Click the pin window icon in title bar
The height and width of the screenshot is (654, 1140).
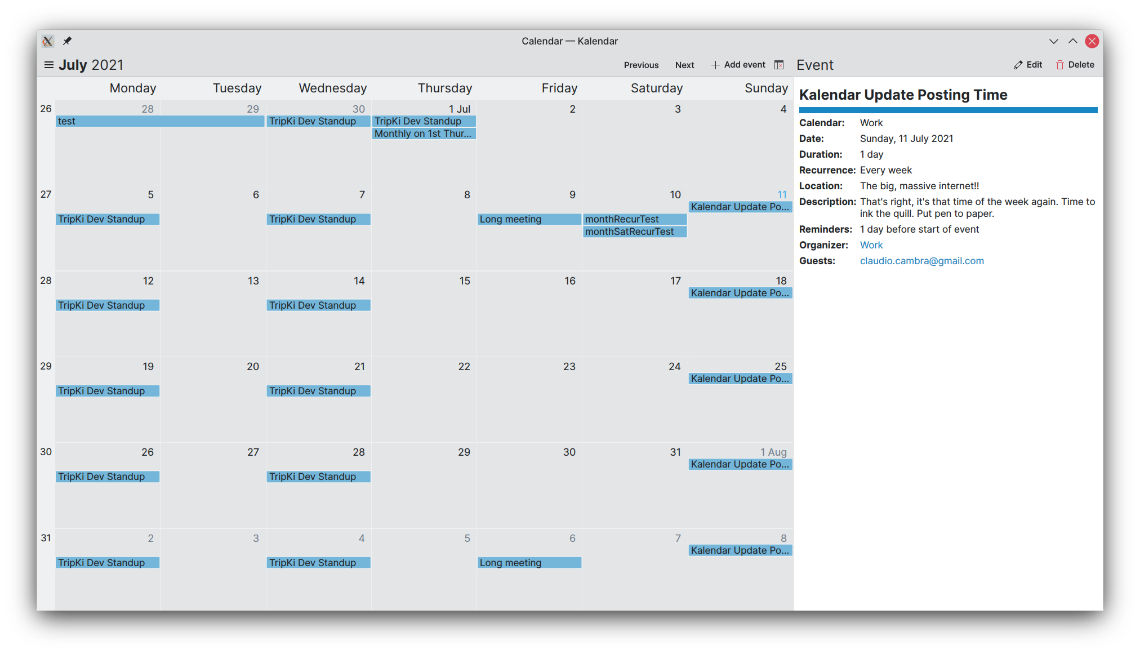[x=67, y=41]
